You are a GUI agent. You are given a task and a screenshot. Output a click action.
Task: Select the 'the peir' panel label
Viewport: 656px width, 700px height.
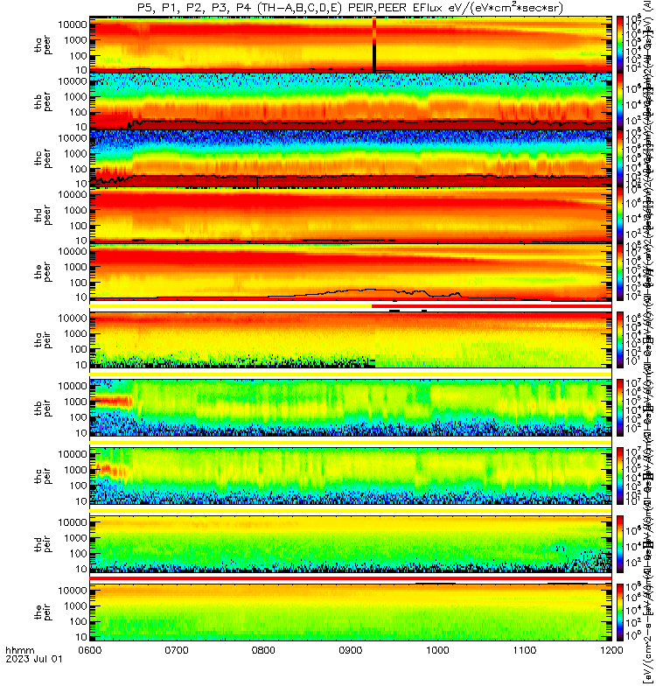(43, 612)
